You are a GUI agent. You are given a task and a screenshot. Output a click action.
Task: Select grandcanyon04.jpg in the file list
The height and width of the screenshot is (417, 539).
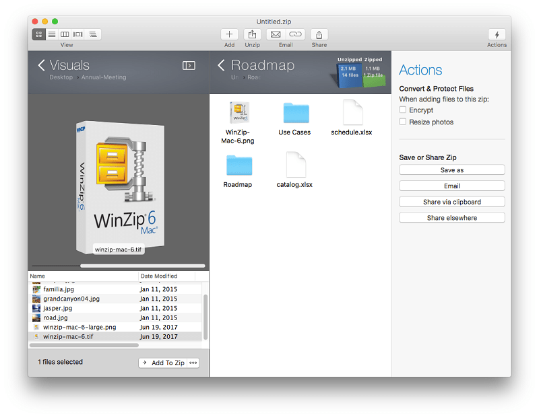115,299
